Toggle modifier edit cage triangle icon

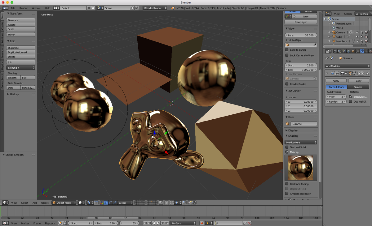click(x=354, y=73)
